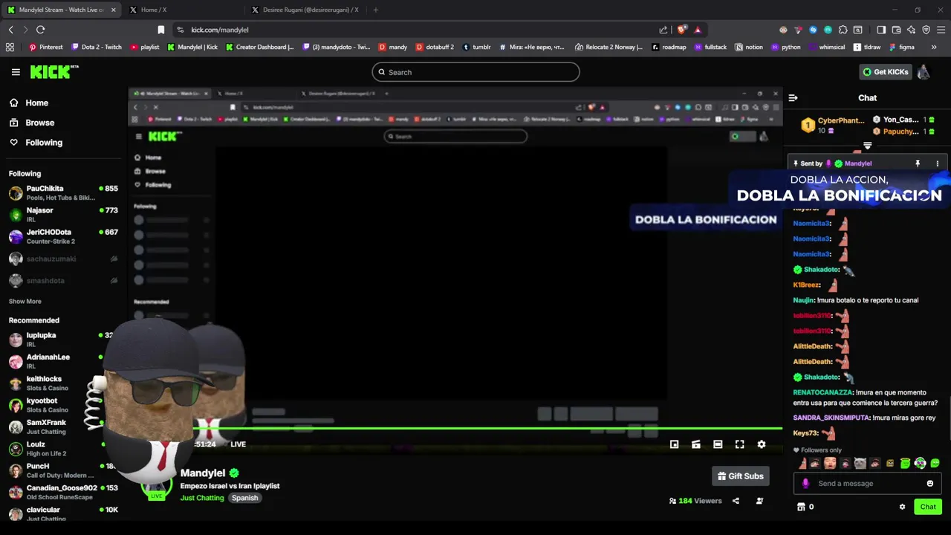Open the browser extensions puzzle icon

click(843, 30)
